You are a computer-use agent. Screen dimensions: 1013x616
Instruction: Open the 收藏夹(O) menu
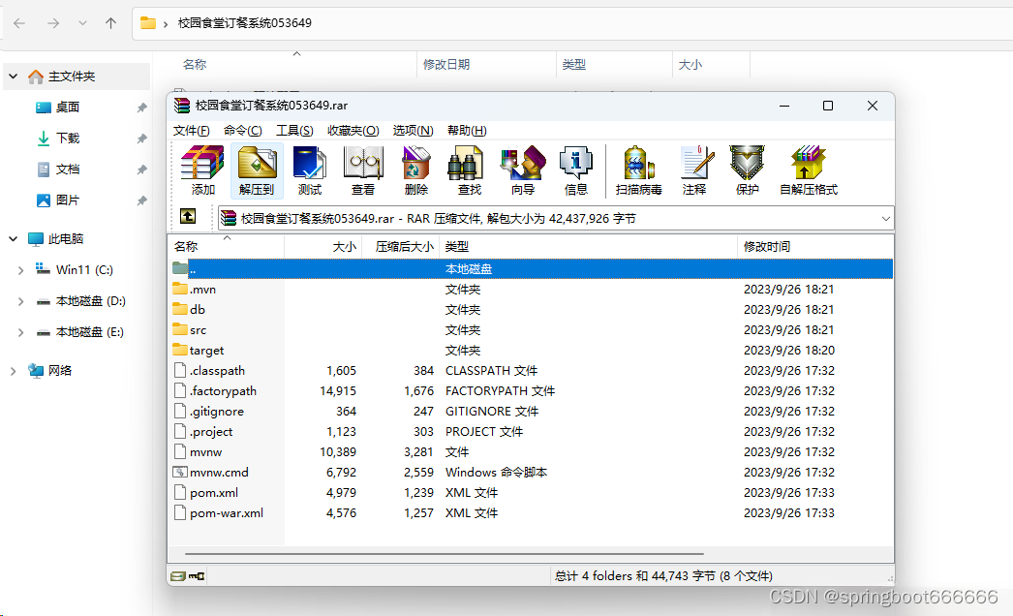(353, 131)
